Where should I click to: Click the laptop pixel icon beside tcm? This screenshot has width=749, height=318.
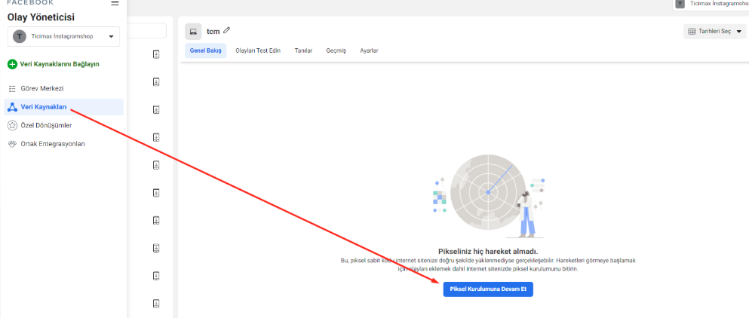pos(193,32)
